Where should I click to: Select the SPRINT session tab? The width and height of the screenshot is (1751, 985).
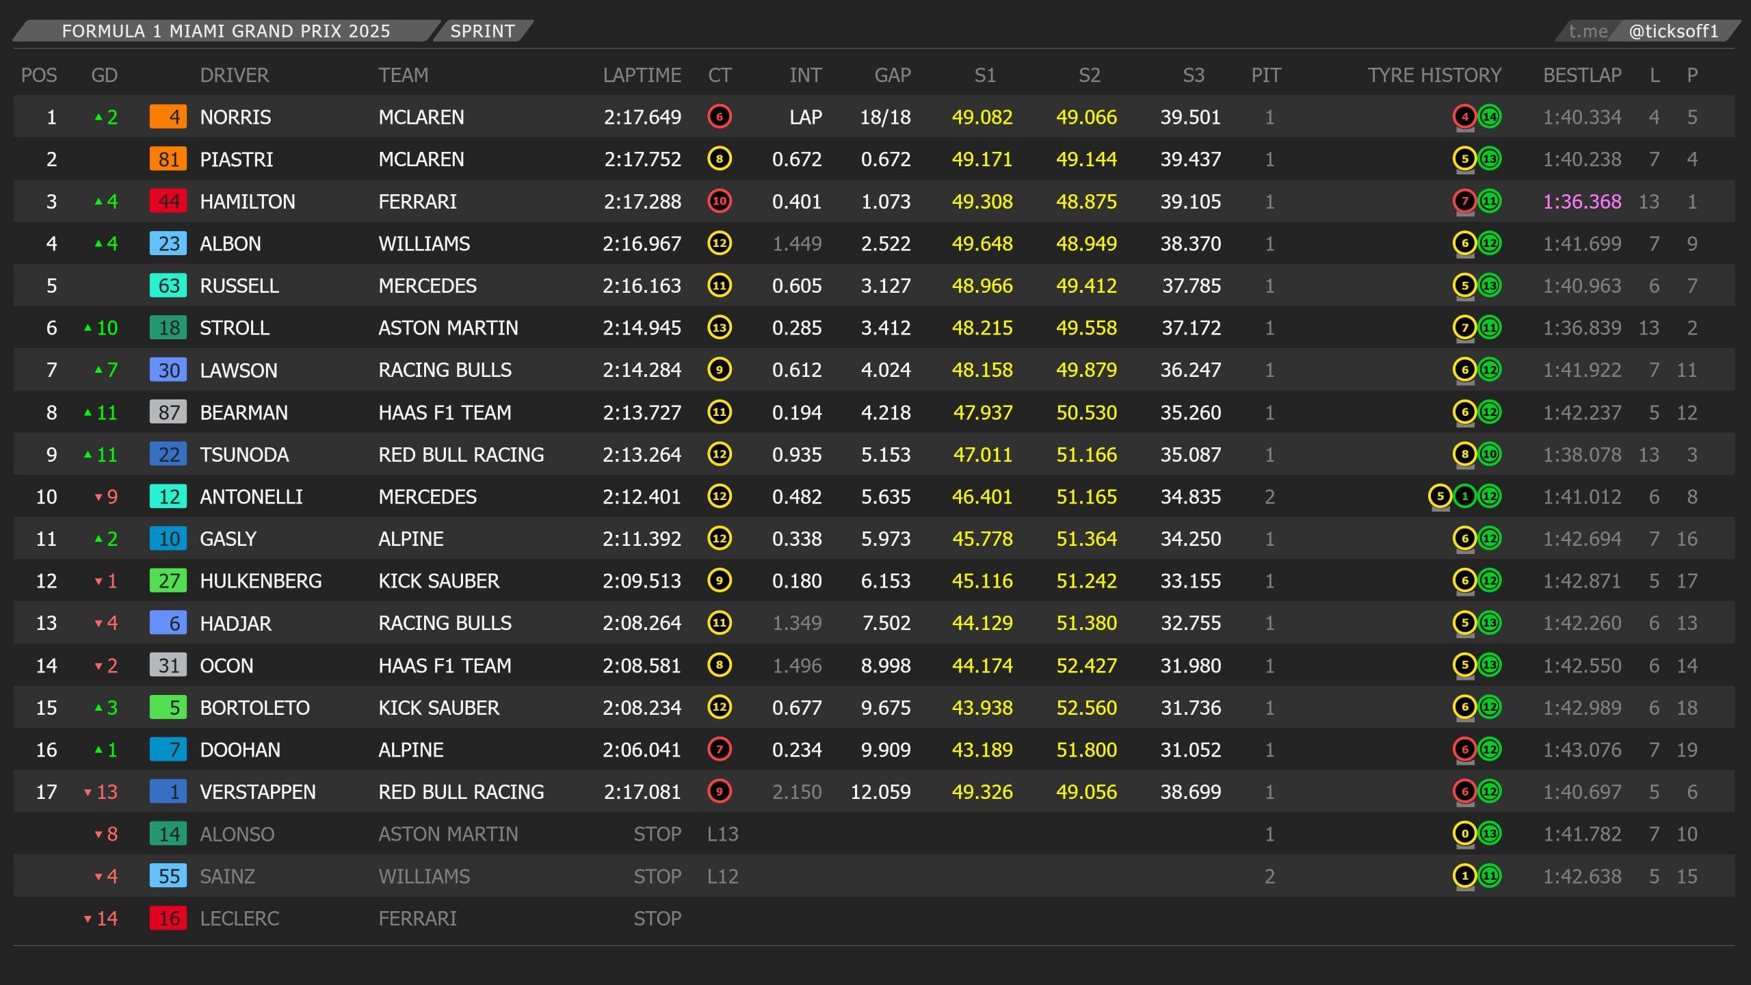pyautogui.click(x=482, y=31)
